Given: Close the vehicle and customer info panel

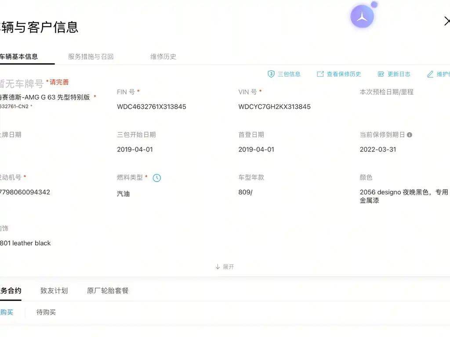Looking at the screenshot, I should 447,21.
